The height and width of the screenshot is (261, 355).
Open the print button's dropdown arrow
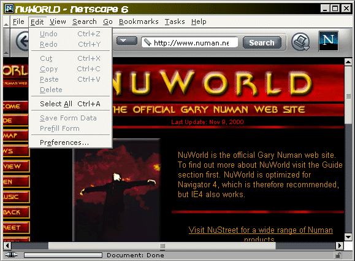coord(306,48)
